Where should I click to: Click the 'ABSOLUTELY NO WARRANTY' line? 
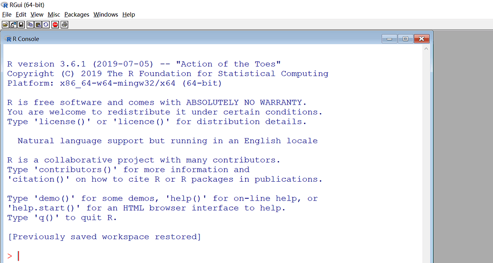pyautogui.click(x=157, y=102)
